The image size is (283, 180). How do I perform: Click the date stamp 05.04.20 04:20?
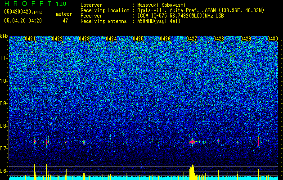[x=23, y=21]
